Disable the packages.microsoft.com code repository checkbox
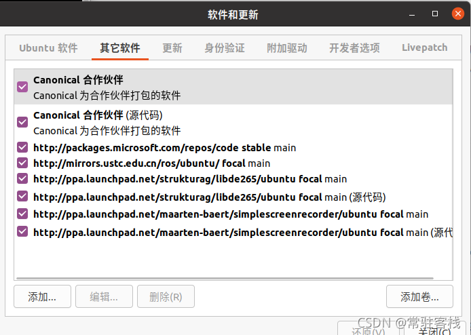Viewport: 471px width, 335px height. (22, 147)
